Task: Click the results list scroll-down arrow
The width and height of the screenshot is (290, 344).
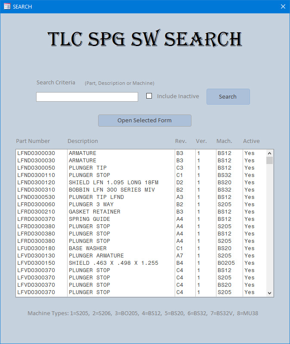Action: click(270, 293)
